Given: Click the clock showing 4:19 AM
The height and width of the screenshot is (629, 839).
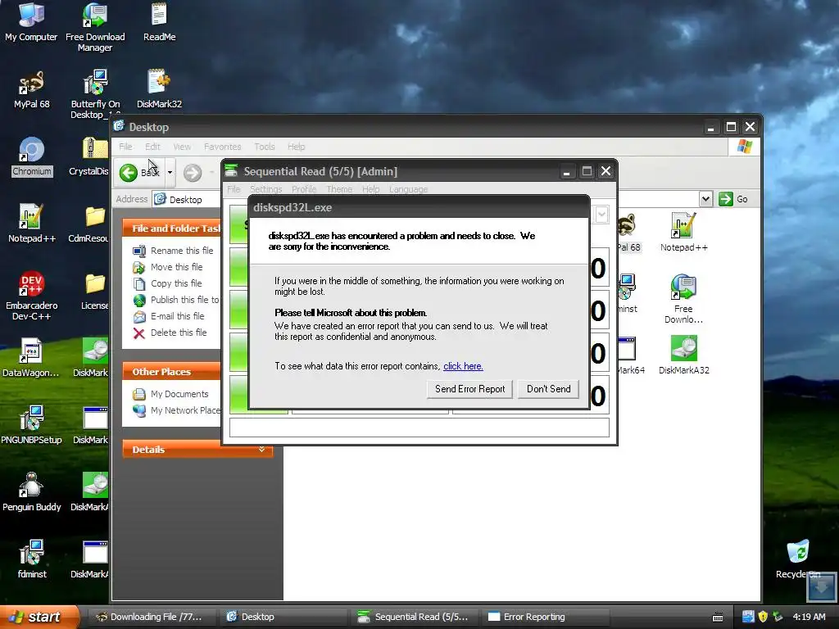Looking at the screenshot, I should point(809,617).
